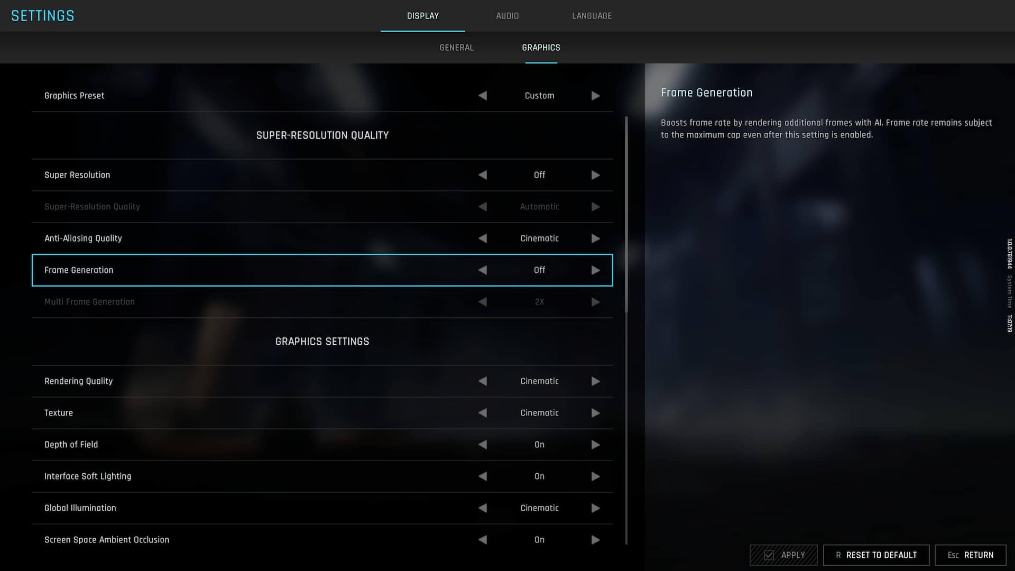Click the Esc Return button
The width and height of the screenshot is (1015, 571).
point(970,555)
